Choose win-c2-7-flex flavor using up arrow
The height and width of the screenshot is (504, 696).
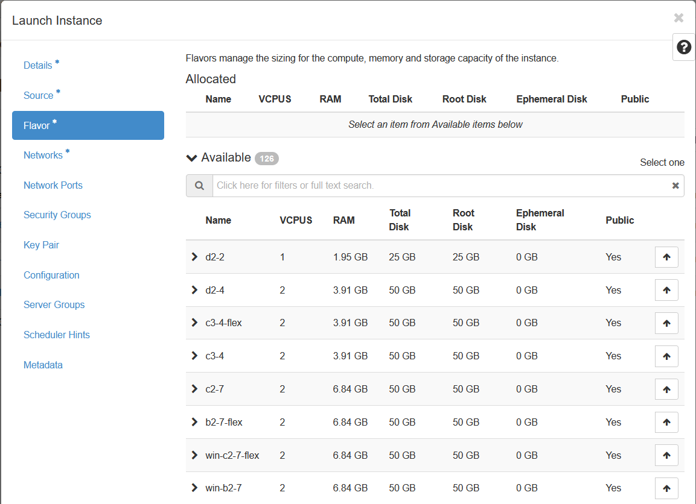pyautogui.click(x=666, y=455)
